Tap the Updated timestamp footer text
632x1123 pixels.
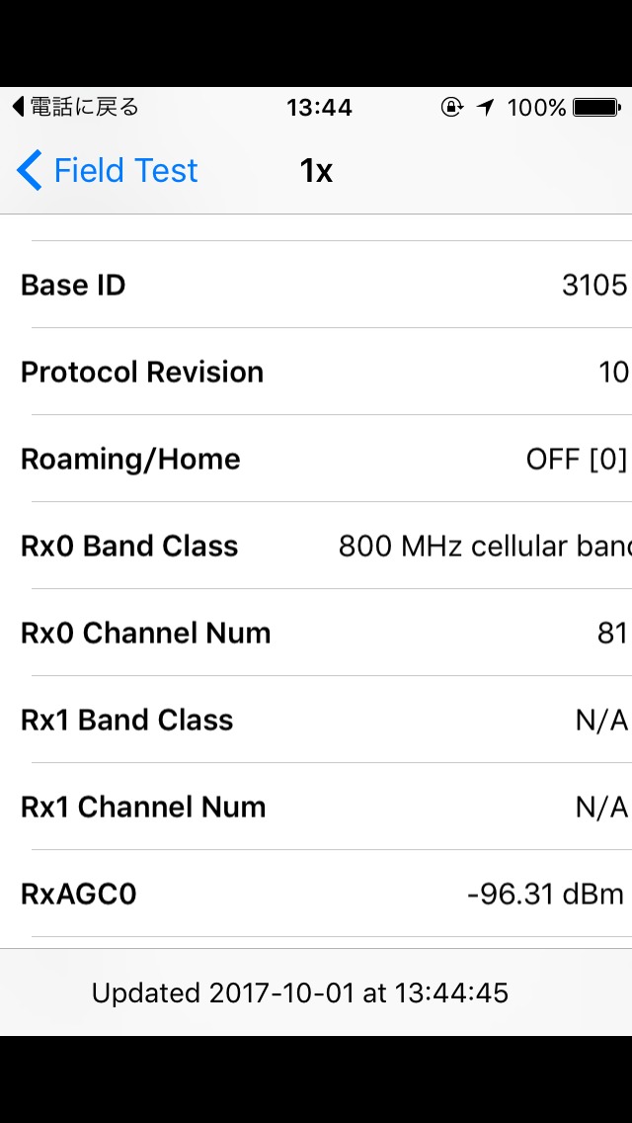300,993
